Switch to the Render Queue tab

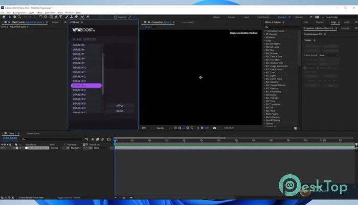(x=33, y=133)
